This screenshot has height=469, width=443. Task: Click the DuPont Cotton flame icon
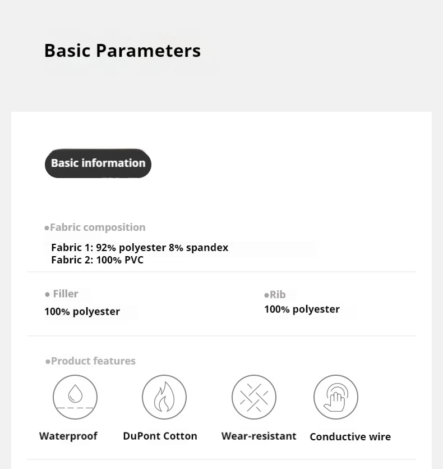164,397
